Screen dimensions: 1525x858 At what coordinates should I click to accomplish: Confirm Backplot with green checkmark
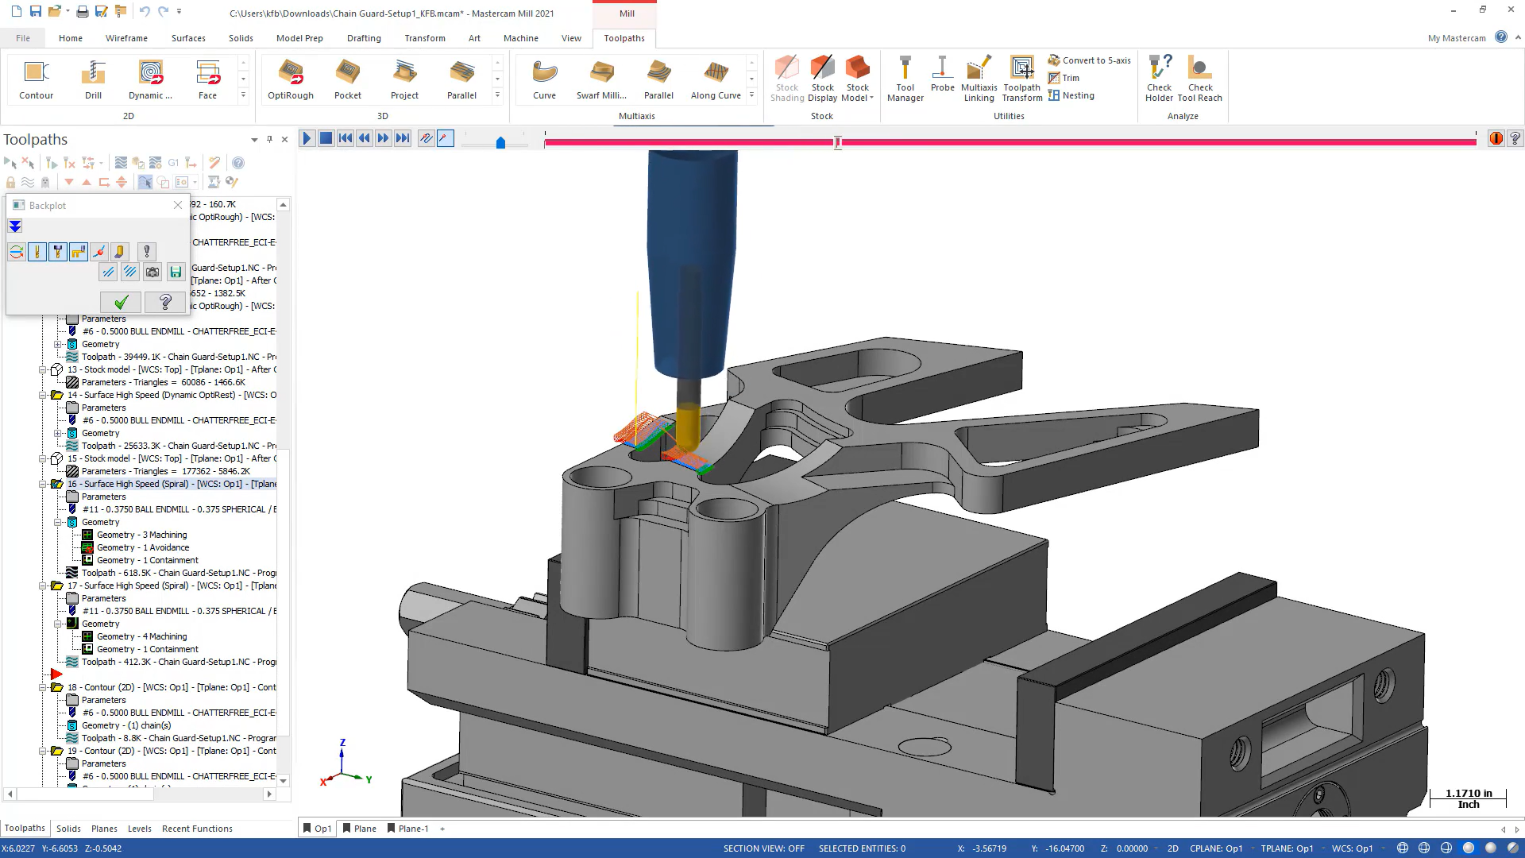tap(121, 302)
